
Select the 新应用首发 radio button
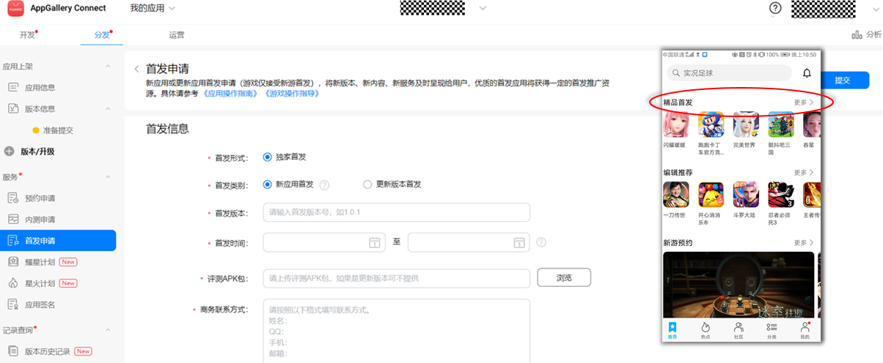[x=267, y=184]
